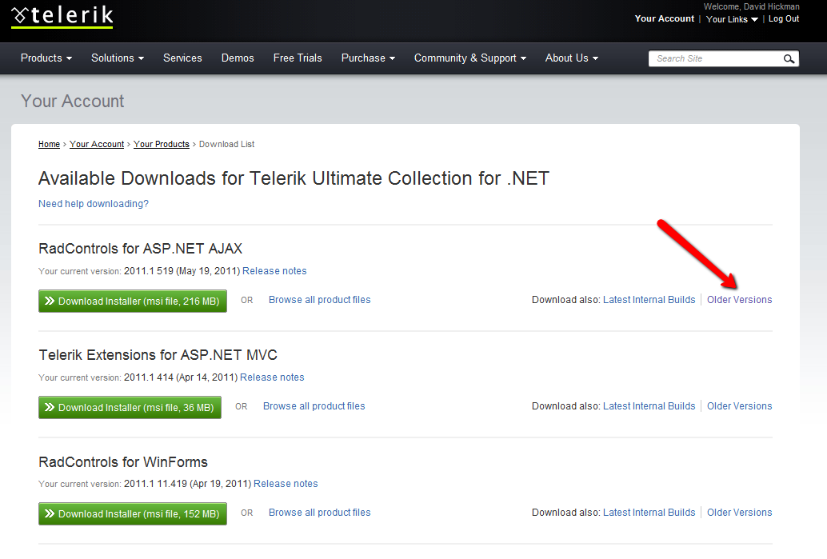Click the Download List breadcrumb text
The height and width of the screenshot is (559, 827).
[x=227, y=144]
